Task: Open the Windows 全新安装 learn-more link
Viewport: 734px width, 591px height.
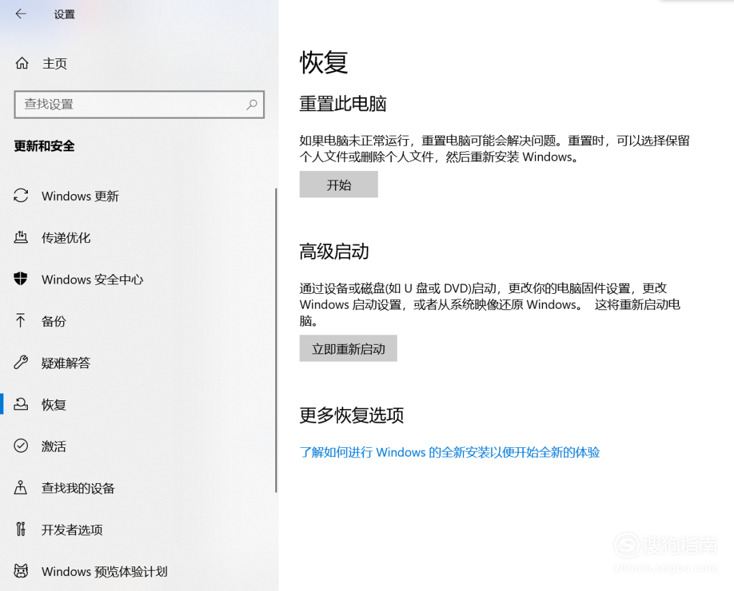Action: point(450,453)
